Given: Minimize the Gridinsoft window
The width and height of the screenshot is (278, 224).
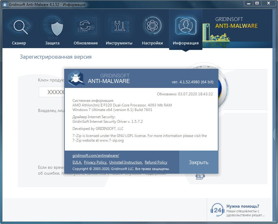Looking at the screenshot, I should pos(249,3).
